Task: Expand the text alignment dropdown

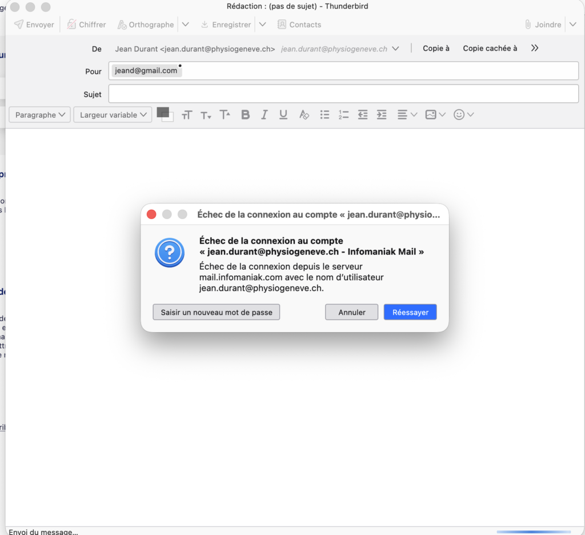Action: (407, 115)
